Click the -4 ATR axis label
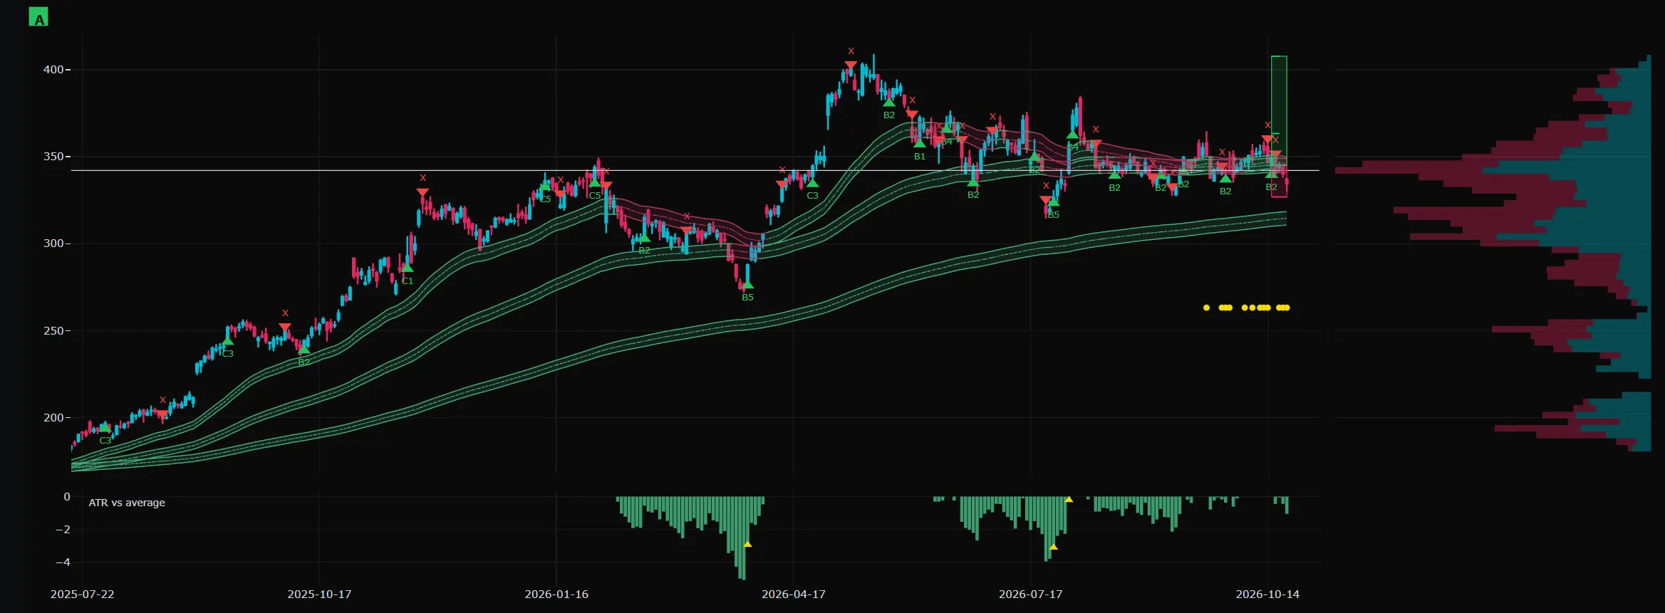This screenshot has width=1665, height=613. coord(63,562)
